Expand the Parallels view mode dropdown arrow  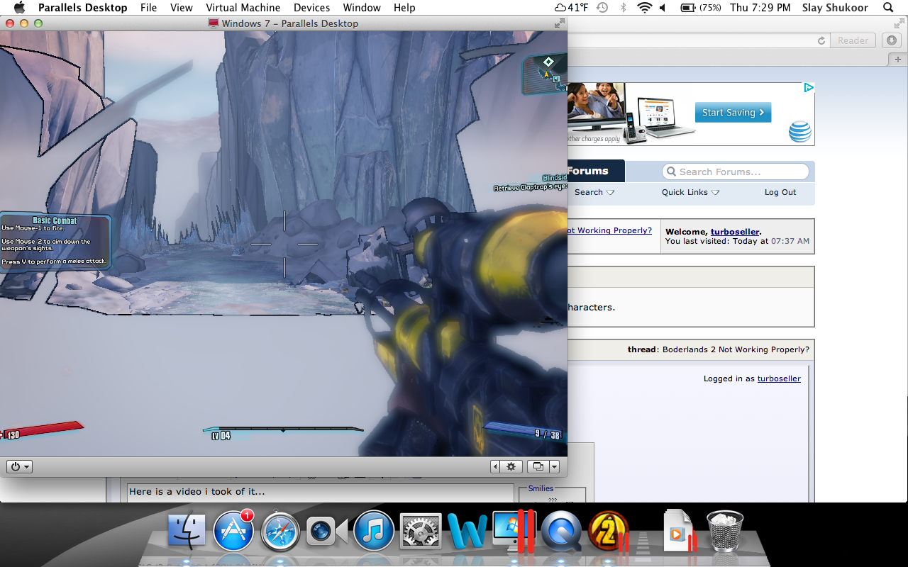pyautogui.click(x=555, y=466)
